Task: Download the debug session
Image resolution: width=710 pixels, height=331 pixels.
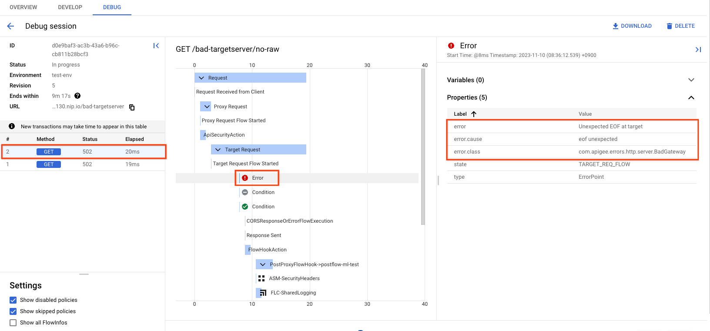Action: pyautogui.click(x=632, y=26)
